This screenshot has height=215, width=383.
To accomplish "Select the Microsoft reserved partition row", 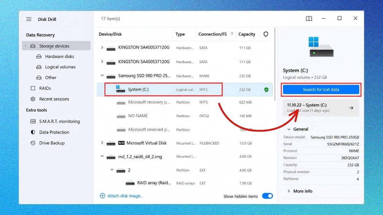I will pyautogui.click(x=185, y=130).
